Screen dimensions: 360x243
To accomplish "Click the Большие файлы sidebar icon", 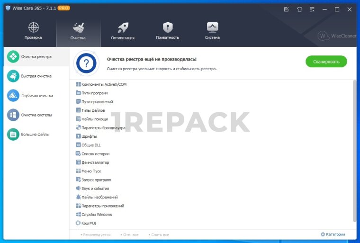I will (13, 134).
